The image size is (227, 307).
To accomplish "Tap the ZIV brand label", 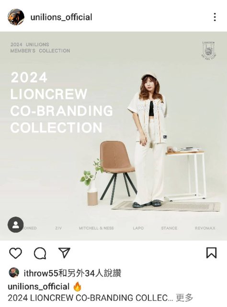I will [x=58, y=228].
